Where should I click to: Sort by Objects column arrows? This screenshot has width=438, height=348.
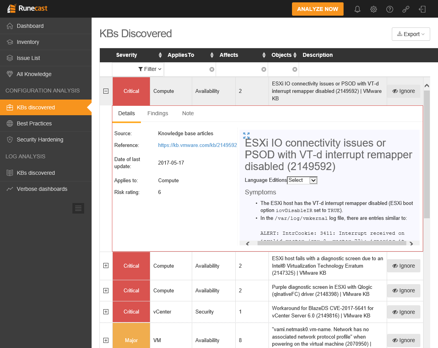pyautogui.click(x=295, y=55)
